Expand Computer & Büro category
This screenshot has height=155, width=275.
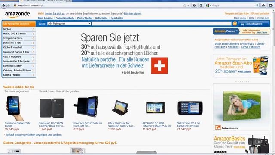(x=19, y=38)
